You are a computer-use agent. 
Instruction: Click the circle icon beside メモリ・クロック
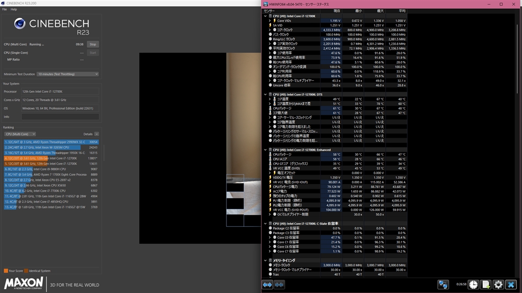point(270,265)
